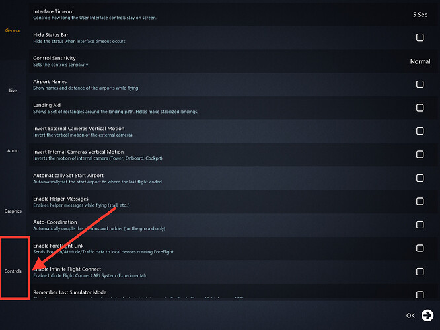Change Interface Timeout 5 Sec value
Viewport: 440px width, 330px height.
point(420,15)
